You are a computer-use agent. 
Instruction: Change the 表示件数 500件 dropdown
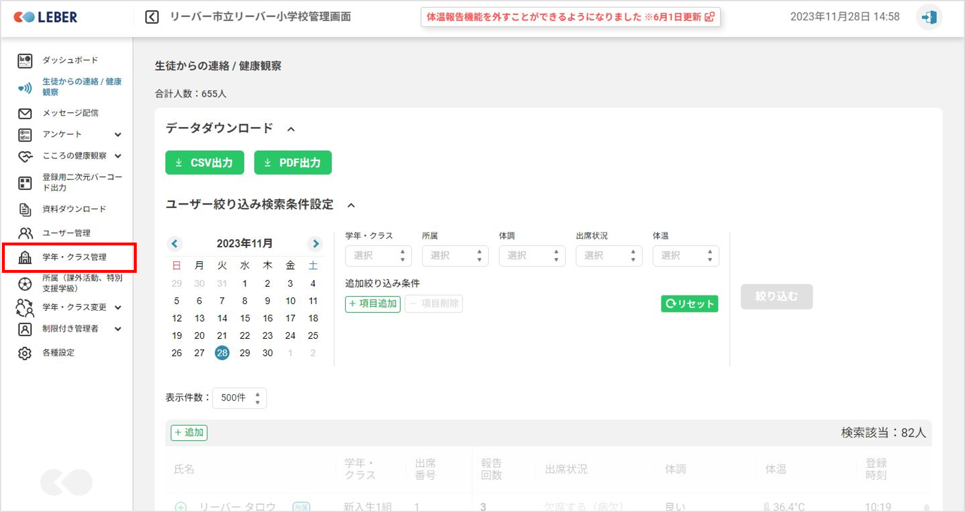coord(239,398)
